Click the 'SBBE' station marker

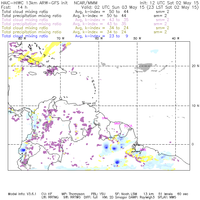[x=143, y=150]
